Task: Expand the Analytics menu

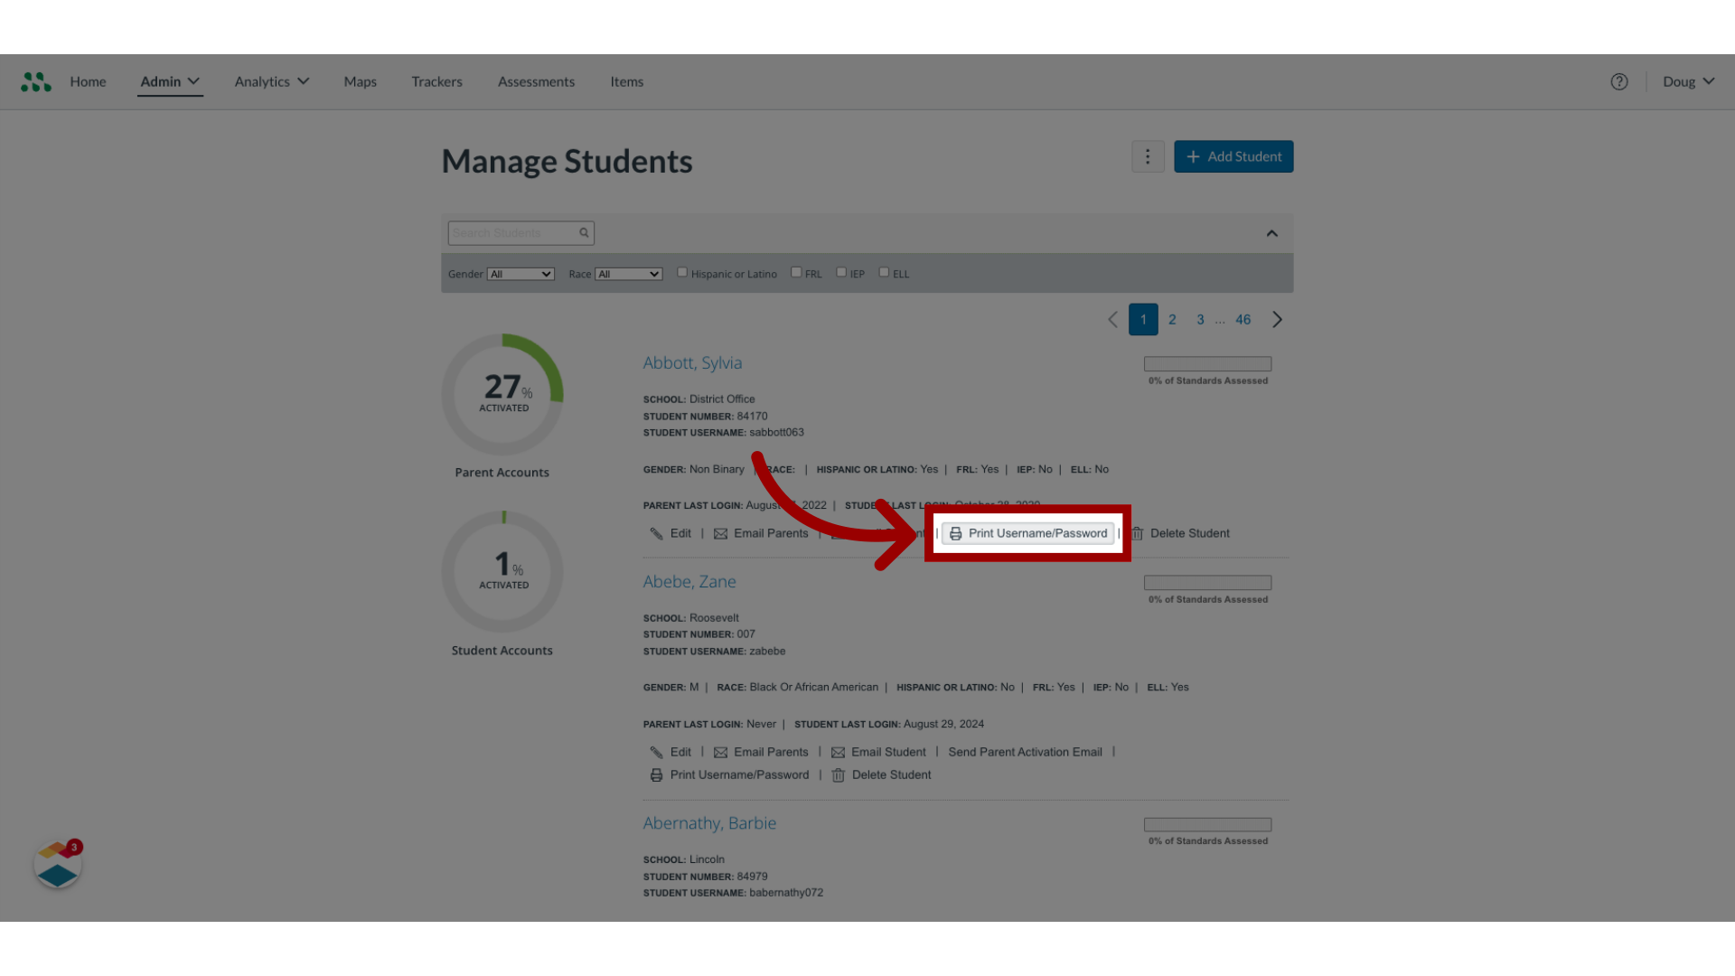Action: click(x=272, y=82)
